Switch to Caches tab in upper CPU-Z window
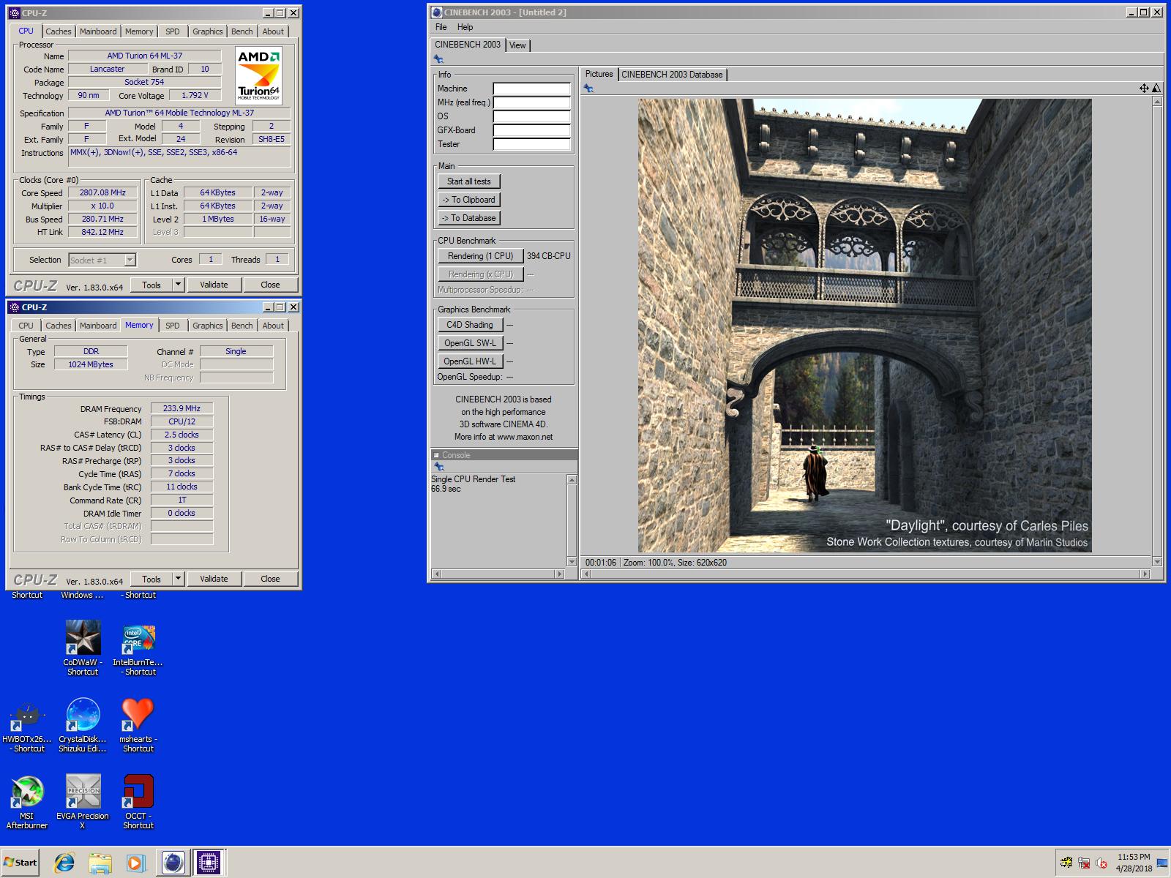The width and height of the screenshot is (1171, 878). coord(59,31)
